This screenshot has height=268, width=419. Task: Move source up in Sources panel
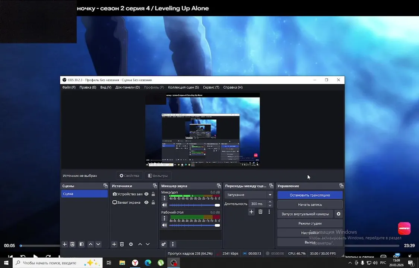(140, 244)
